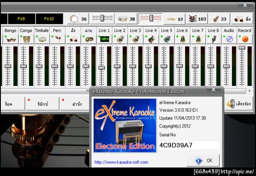
Task: Click the Live 1 volume fader
Action: click(102, 68)
